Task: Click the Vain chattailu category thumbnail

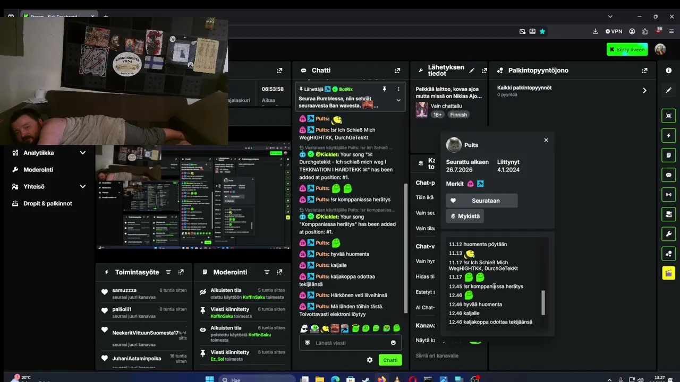Action: [422, 110]
